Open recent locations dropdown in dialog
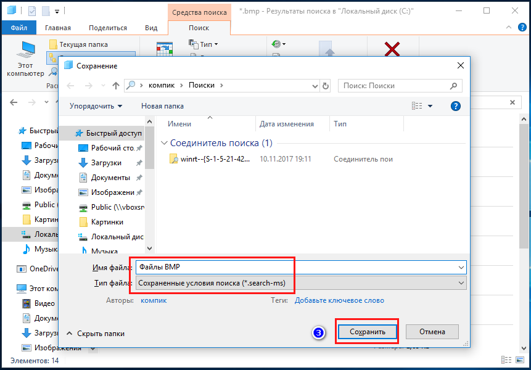 pyautogui.click(x=103, y=86)
